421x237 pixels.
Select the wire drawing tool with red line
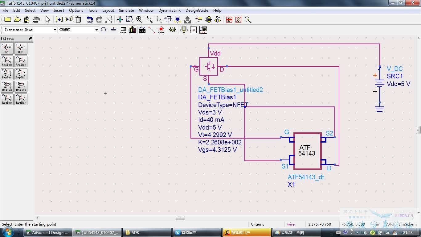click(151, 30)
